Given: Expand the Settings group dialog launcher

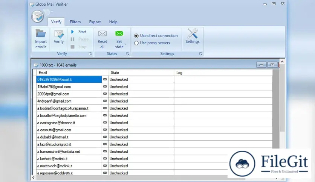Looking at the screenshot, I should click(200, 54).
